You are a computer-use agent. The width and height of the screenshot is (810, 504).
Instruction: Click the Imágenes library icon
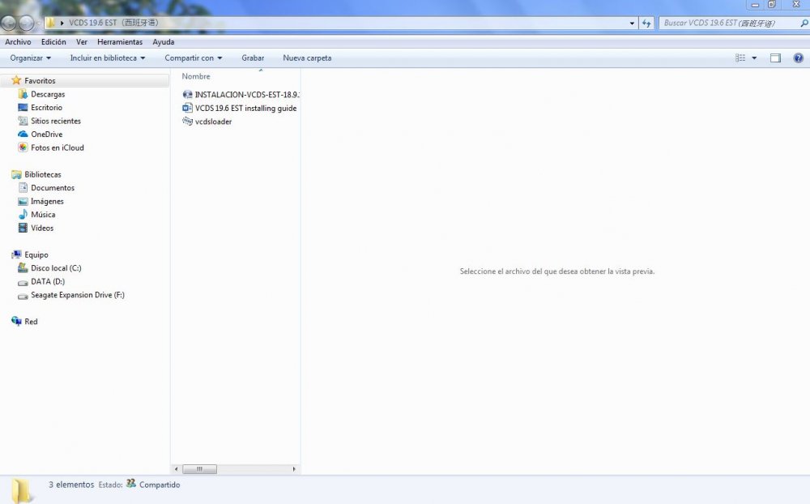23,201
